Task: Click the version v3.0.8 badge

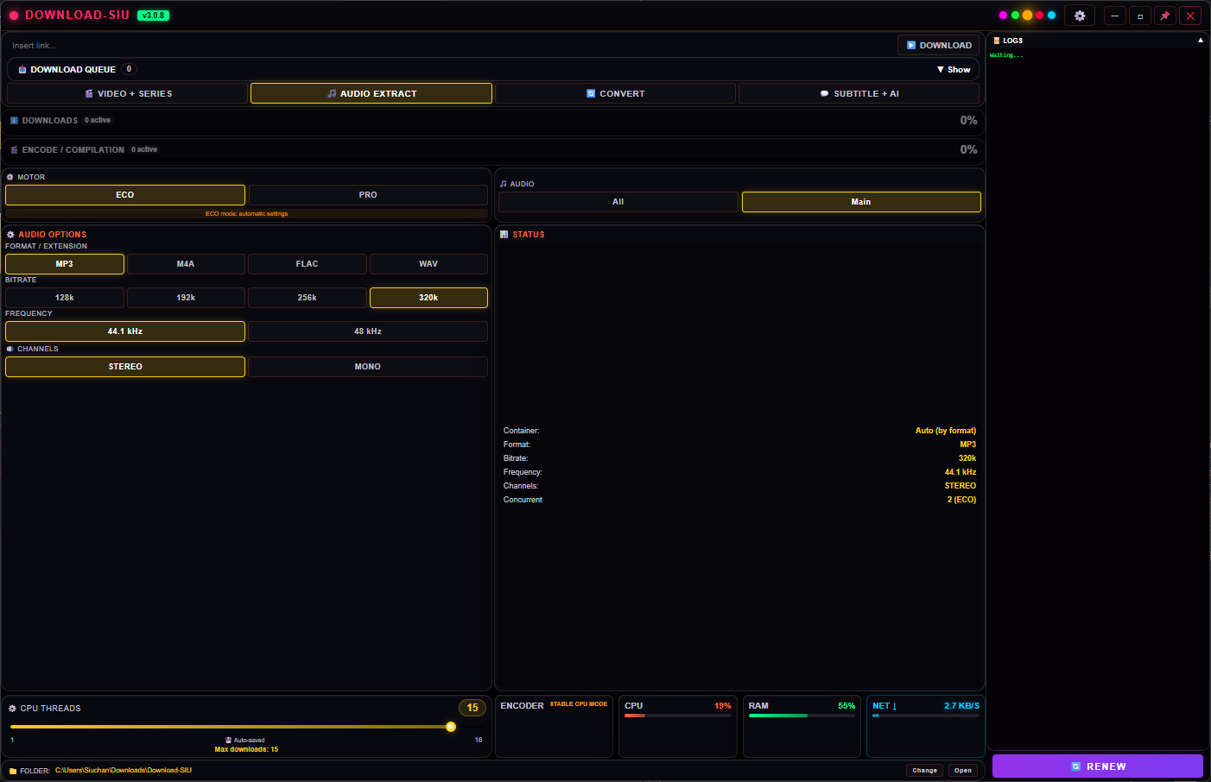Action: click(153, 16)
